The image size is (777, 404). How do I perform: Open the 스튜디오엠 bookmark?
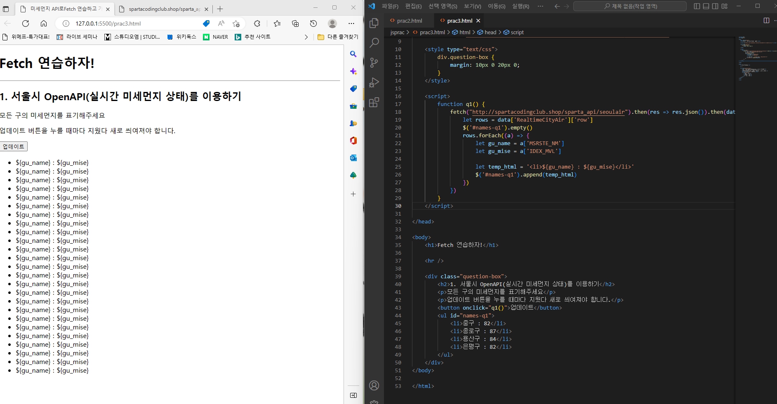132,37
